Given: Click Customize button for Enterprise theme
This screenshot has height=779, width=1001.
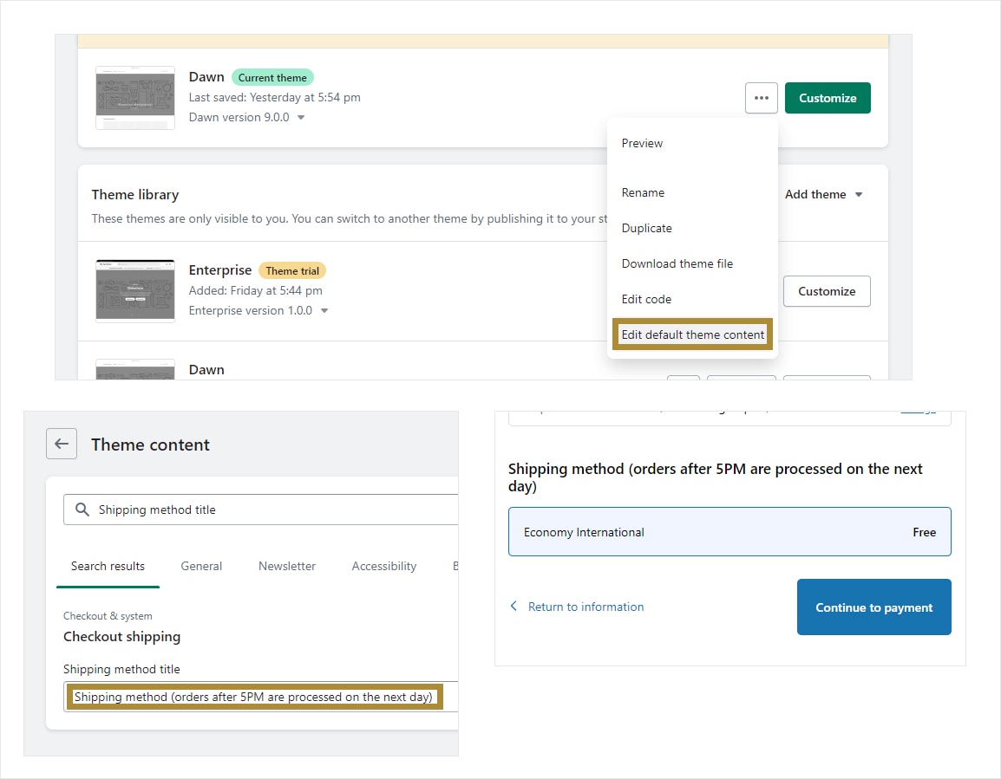Looking at the screenshot, I should click(x=826, y=291).
